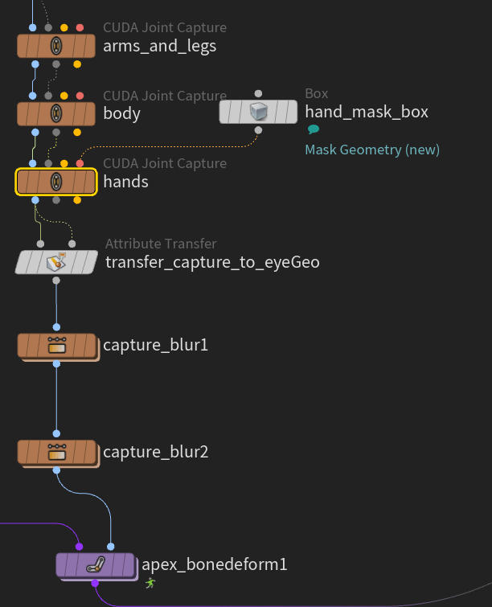Click the capture_blur1 node name label
Screen dimensions: 492x607
[x=156, y=345]
